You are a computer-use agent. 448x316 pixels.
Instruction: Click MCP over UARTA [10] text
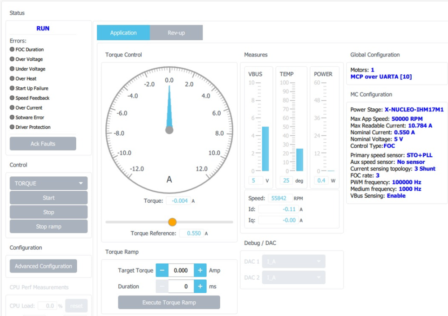tap(381, 77)
